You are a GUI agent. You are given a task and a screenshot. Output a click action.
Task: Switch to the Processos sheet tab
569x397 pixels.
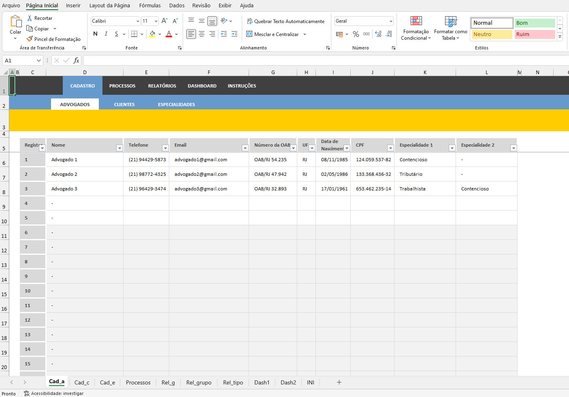[138, 382]
